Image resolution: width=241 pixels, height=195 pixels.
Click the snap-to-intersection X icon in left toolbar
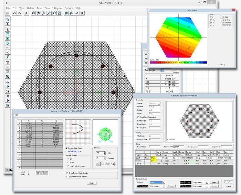point(8,91)
